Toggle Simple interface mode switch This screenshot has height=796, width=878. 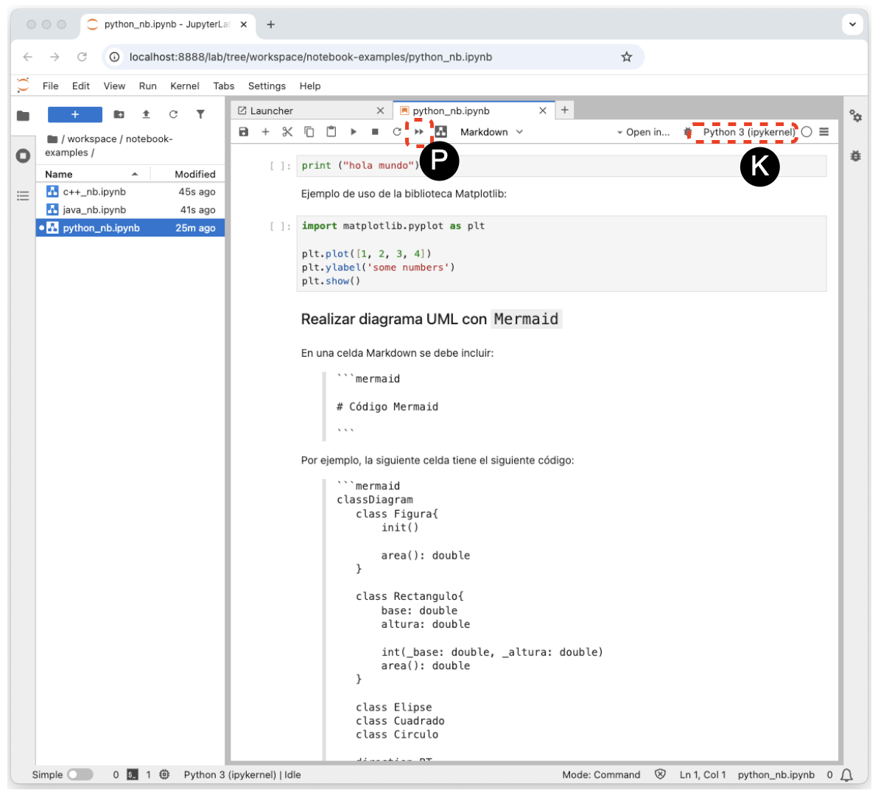pyautogui.click(x=80, y=775)
